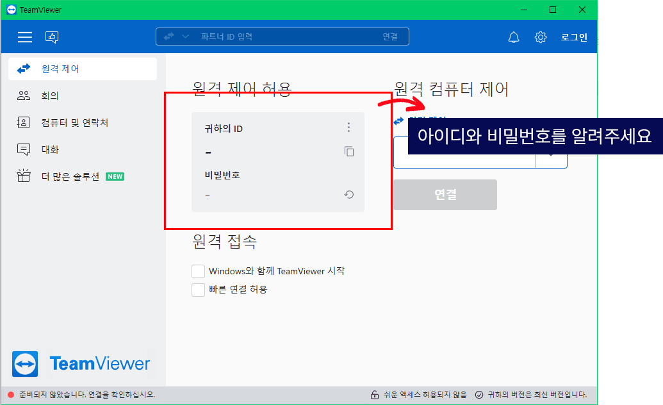Open the settings gear
This screenshot has height=405, width=663.
[541, 37]
